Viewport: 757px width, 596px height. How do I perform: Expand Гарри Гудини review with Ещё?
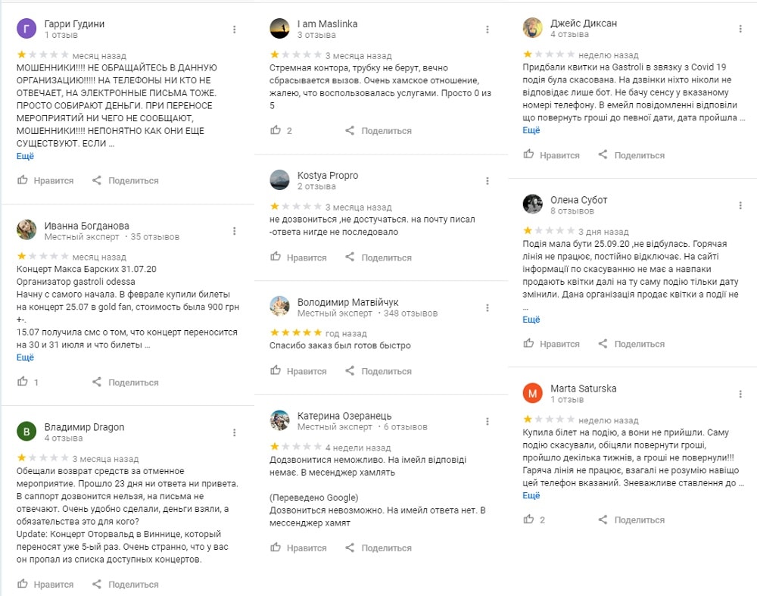(25, 156)
